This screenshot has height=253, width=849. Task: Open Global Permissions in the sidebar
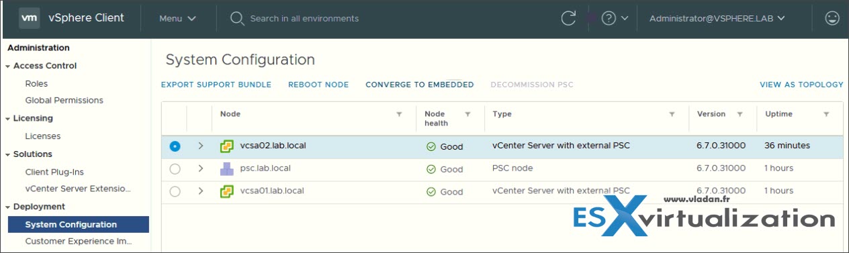(64, 100)
